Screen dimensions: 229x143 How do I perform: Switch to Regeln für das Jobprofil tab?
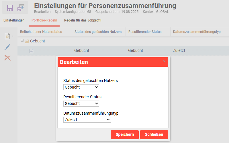[x=83, y=20]
